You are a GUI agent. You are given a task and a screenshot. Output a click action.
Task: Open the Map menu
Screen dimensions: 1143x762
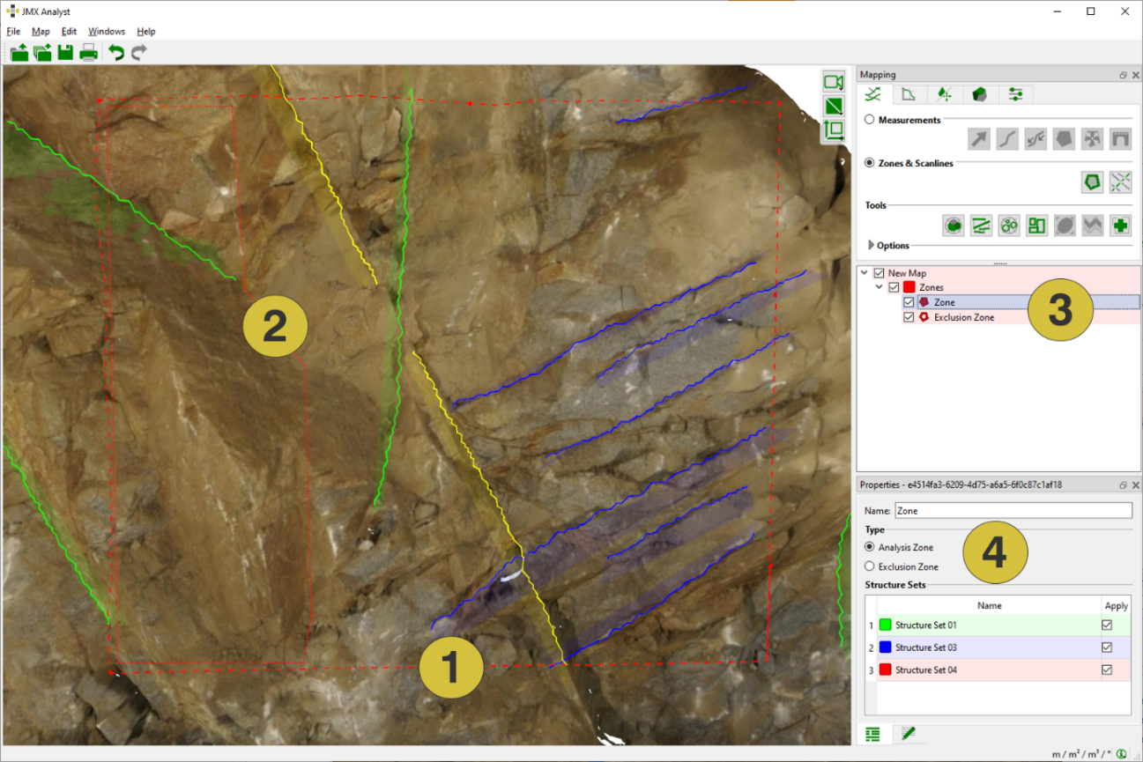pyautogui.click(x=41, y=31)
